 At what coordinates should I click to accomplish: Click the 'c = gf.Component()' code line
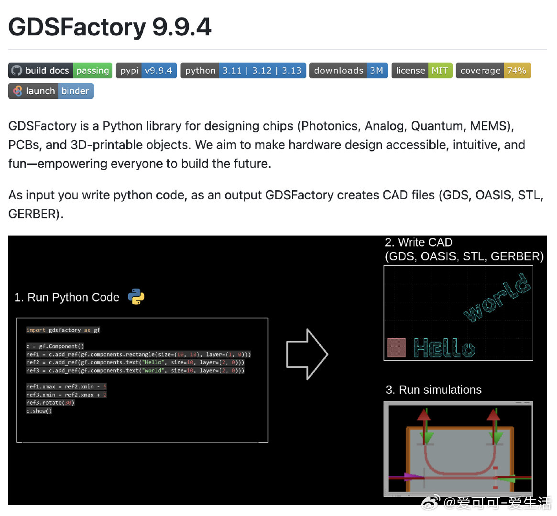pyautogui.click(x=55, y=346)
